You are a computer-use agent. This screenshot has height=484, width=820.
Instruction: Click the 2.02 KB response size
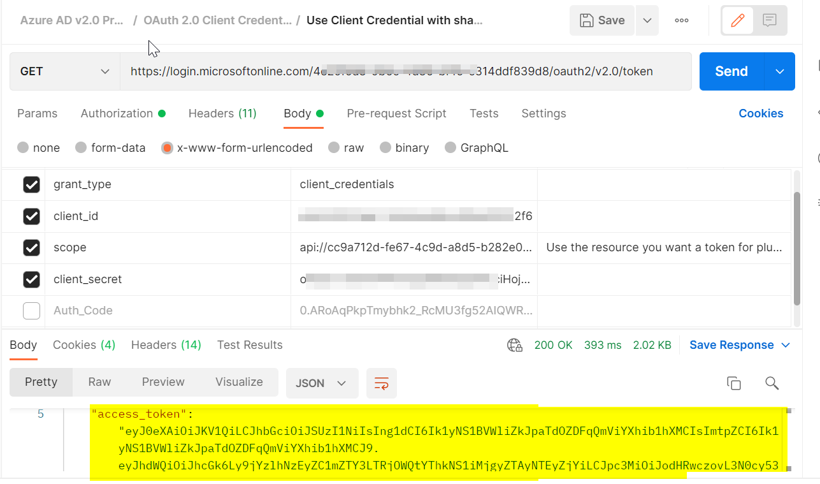(x=652, y=345)
